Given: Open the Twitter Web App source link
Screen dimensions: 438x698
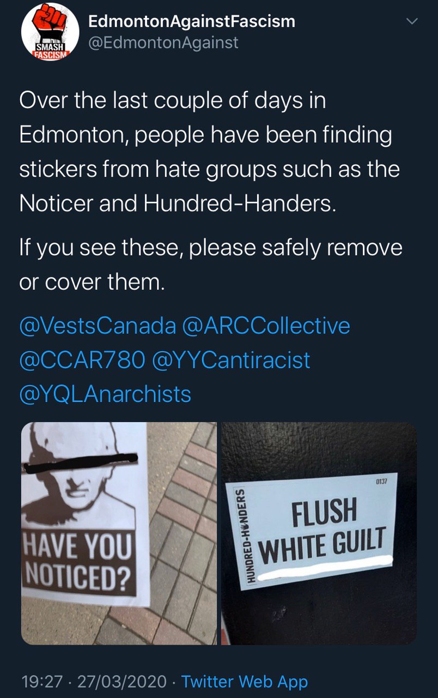Looking at the screenshot, I should click(244, 681).
